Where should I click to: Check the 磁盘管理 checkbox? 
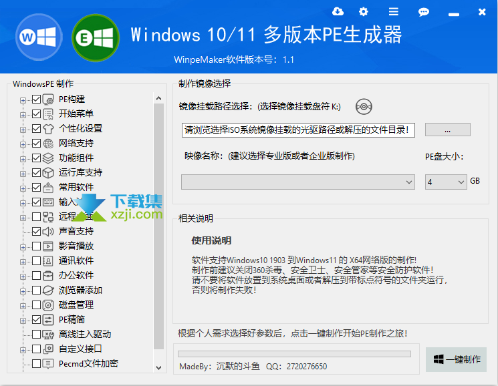tap(37, 305)
